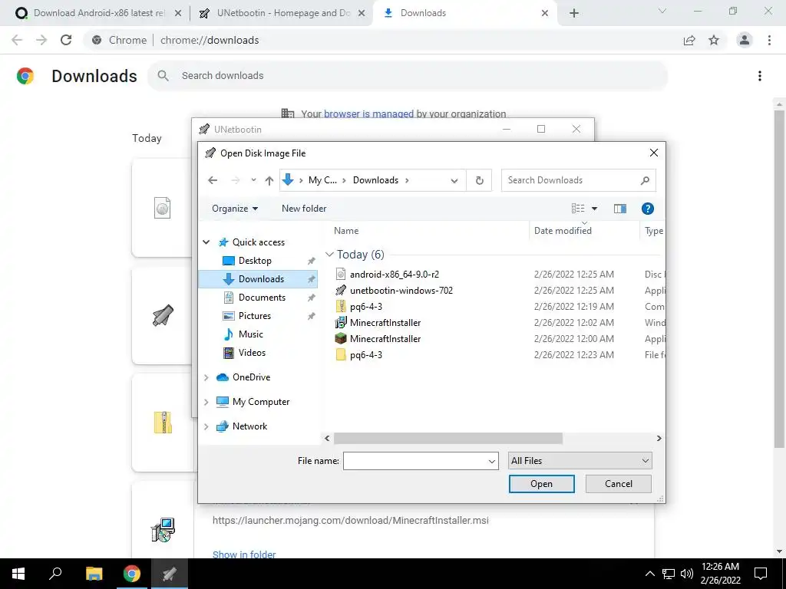786x589 pixels.
Task: Open the address path history dropdown
Action: (454, 180)
